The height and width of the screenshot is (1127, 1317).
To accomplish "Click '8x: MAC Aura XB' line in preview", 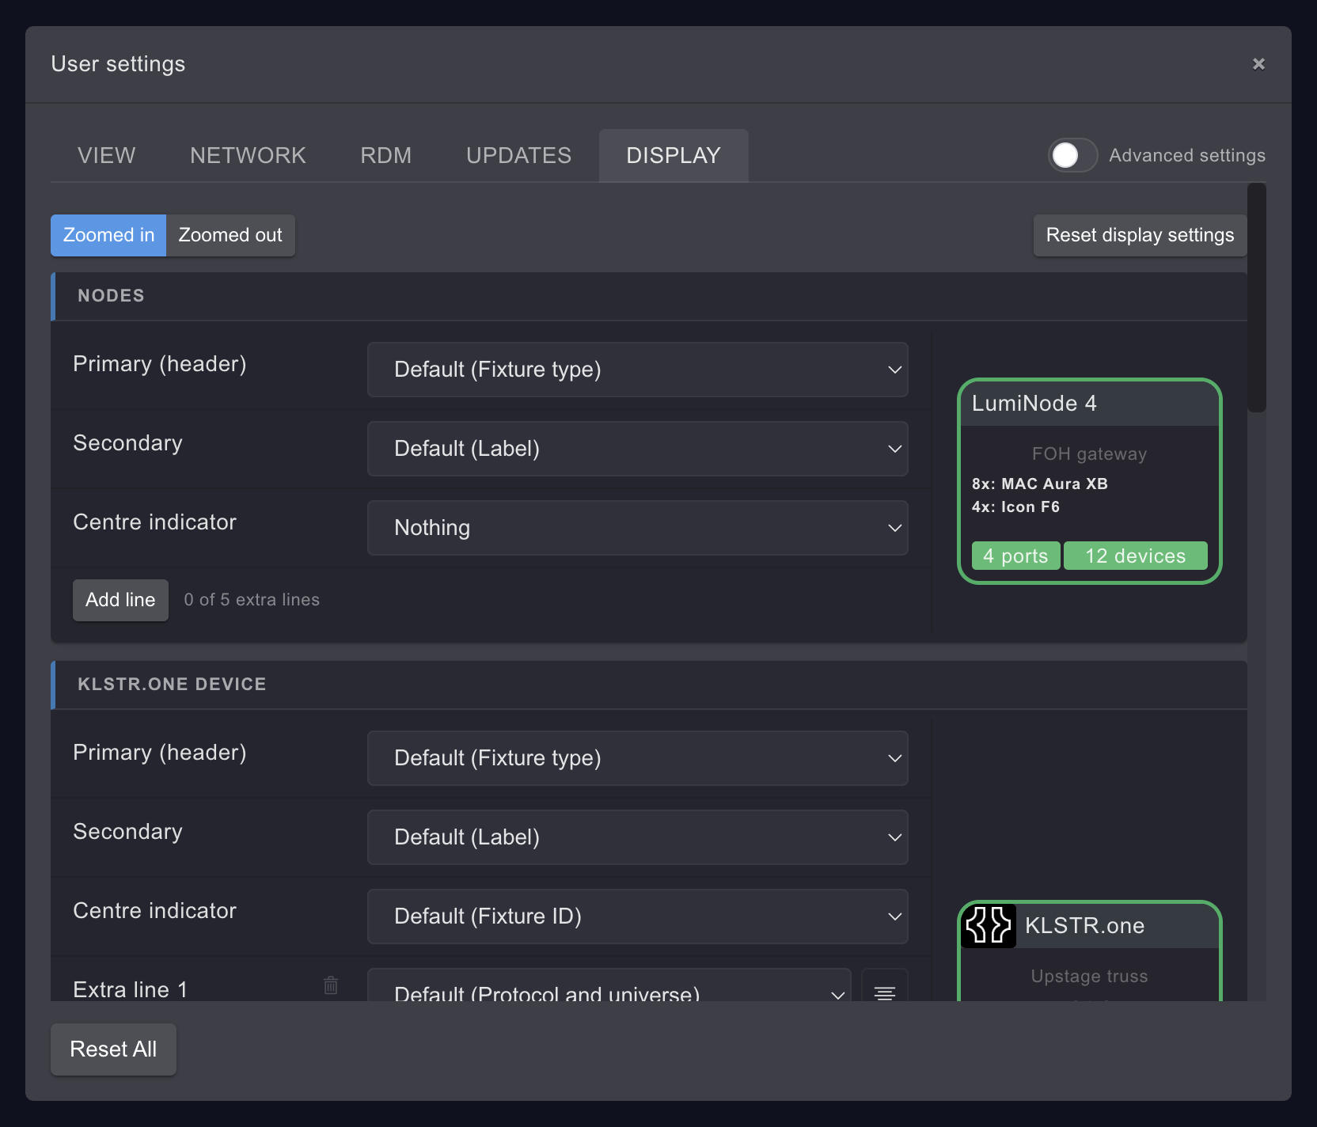I will (1039, 484).
